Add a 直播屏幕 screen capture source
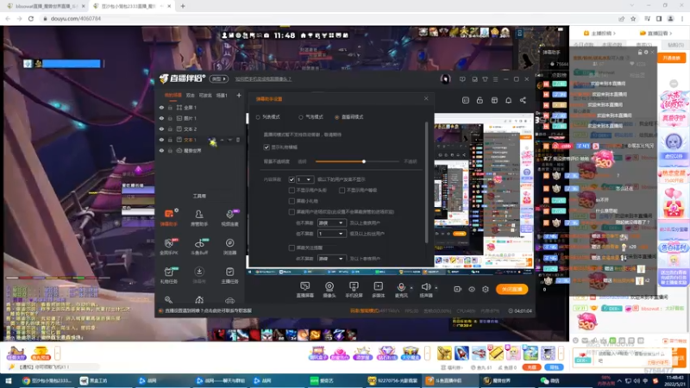 click(305, 290)
